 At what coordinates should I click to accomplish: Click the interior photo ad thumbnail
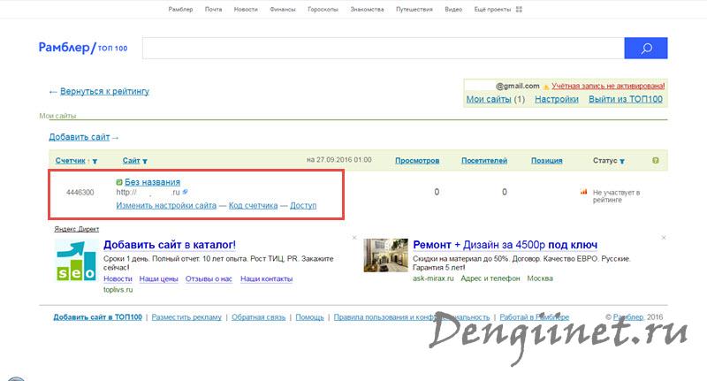pyautogui.click(x=385, y=255)
